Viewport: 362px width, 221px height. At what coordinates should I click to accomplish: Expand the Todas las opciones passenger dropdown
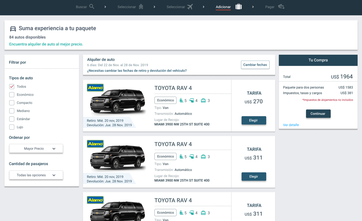36,175
